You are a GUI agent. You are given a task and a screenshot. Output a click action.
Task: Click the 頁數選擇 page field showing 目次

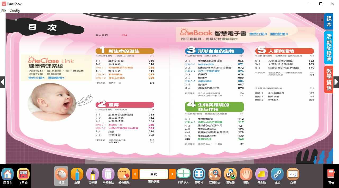154,174
